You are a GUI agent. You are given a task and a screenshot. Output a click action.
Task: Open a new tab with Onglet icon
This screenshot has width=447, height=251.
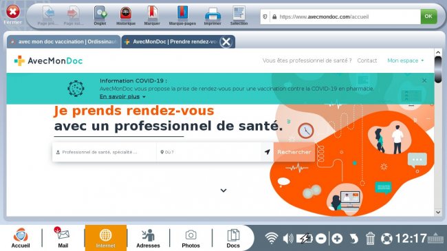100,13
